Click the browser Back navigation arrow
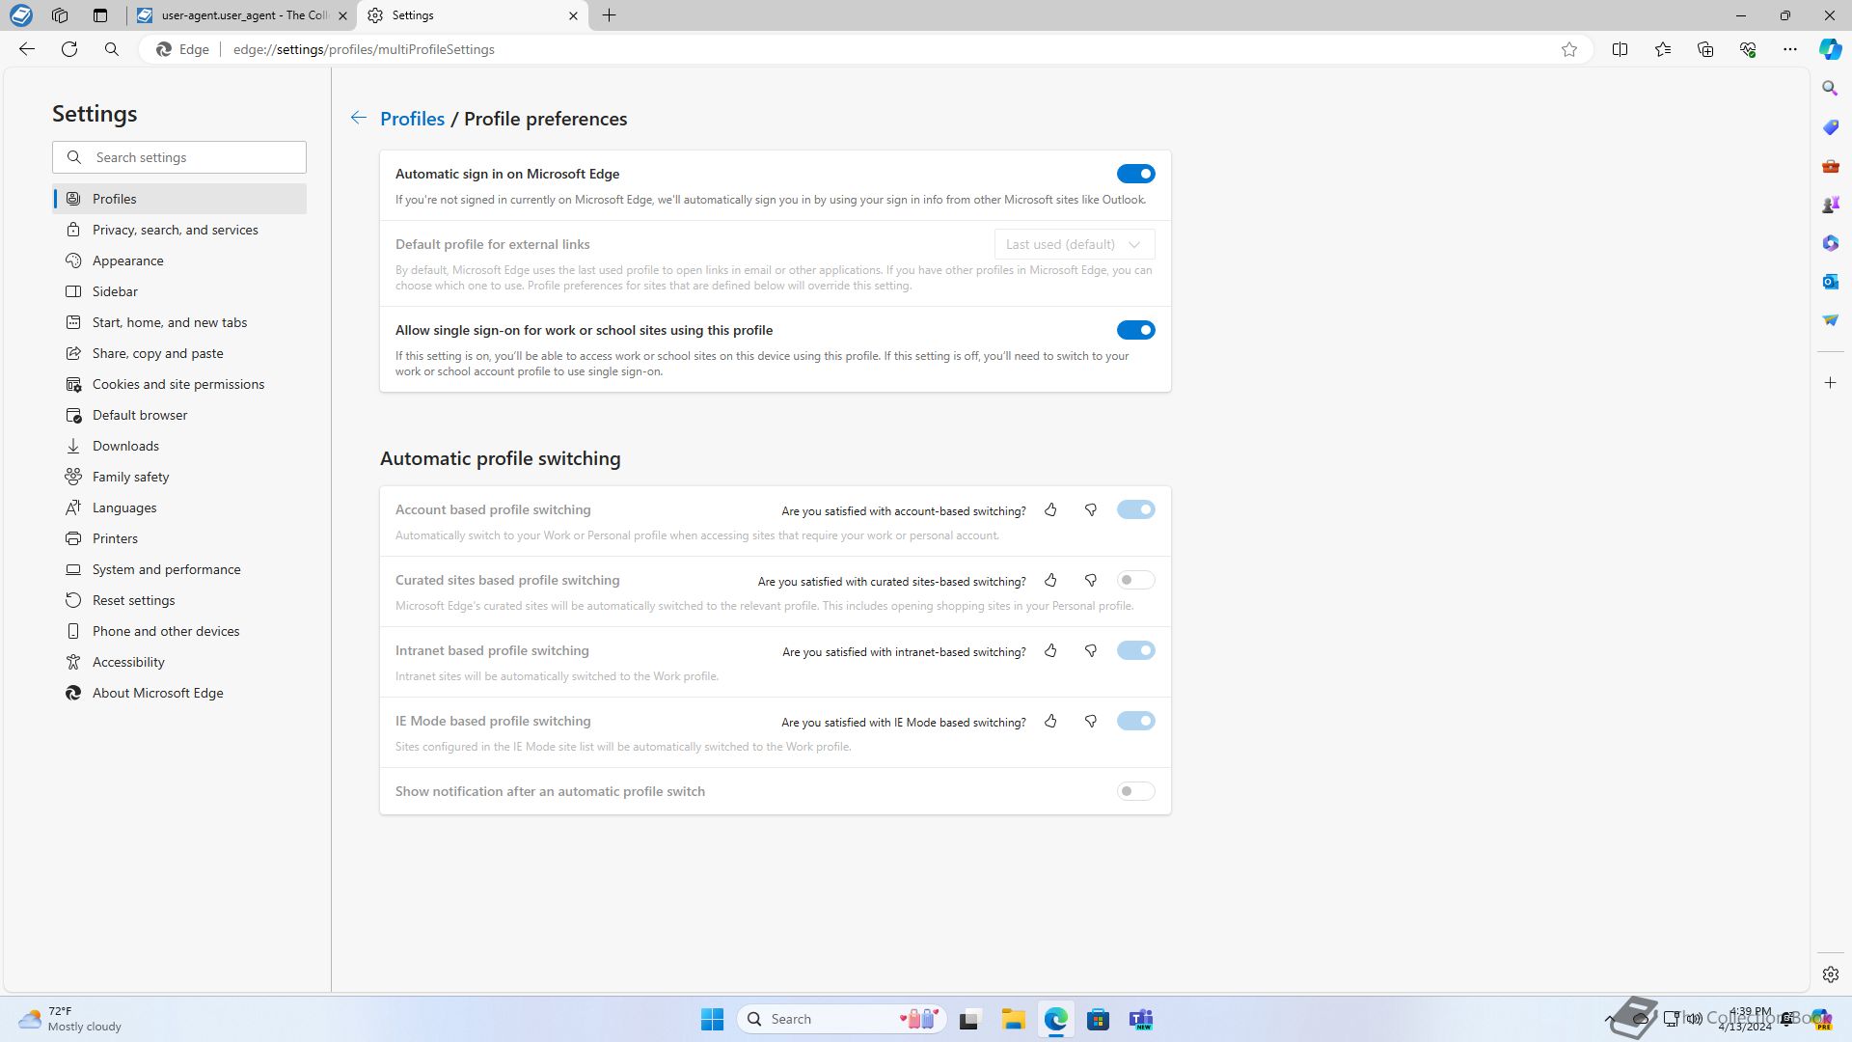Viewport: 1852px width, 1042px height. tap(27, 49)
